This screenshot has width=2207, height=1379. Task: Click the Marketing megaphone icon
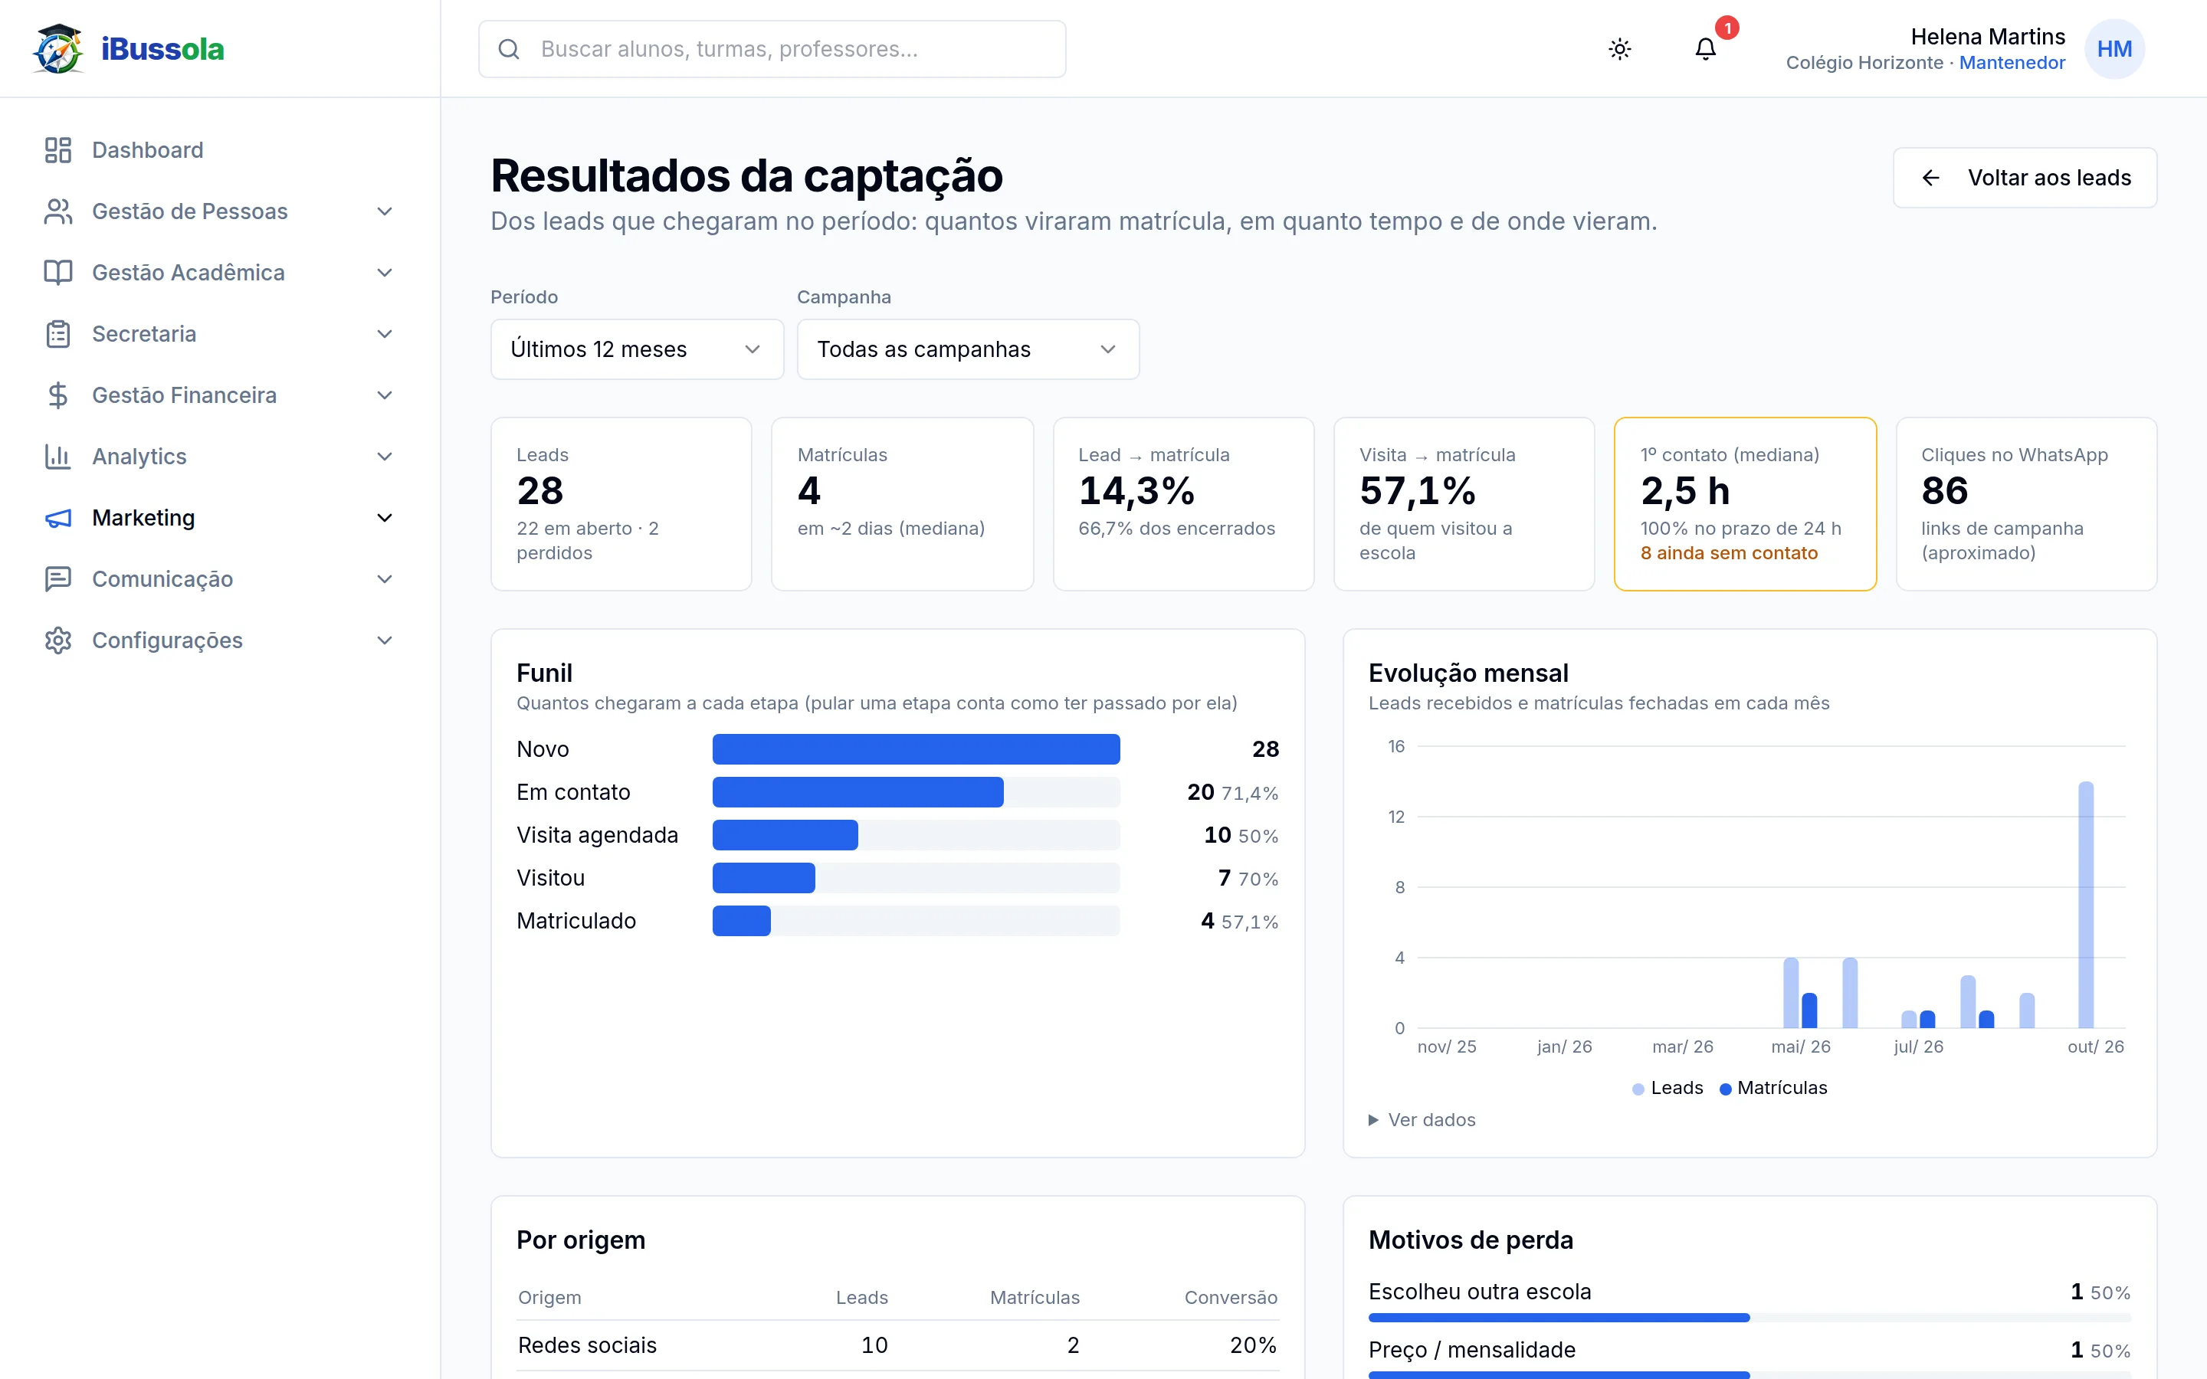pos(57,517)
